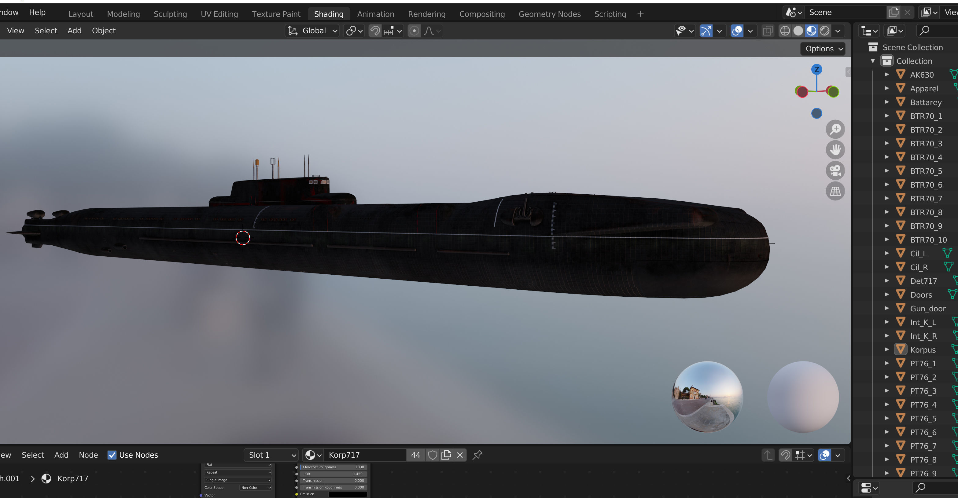
Task: Pin the node editor material
Action: pyautogui.click(x=477, y=455)
